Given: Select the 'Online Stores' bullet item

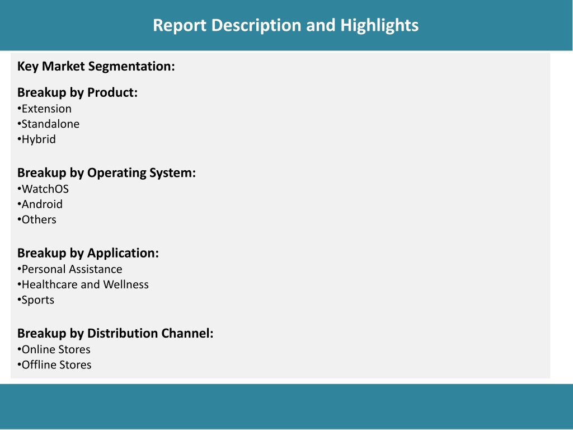Looking at the screenshot, I should coord(54,349).
